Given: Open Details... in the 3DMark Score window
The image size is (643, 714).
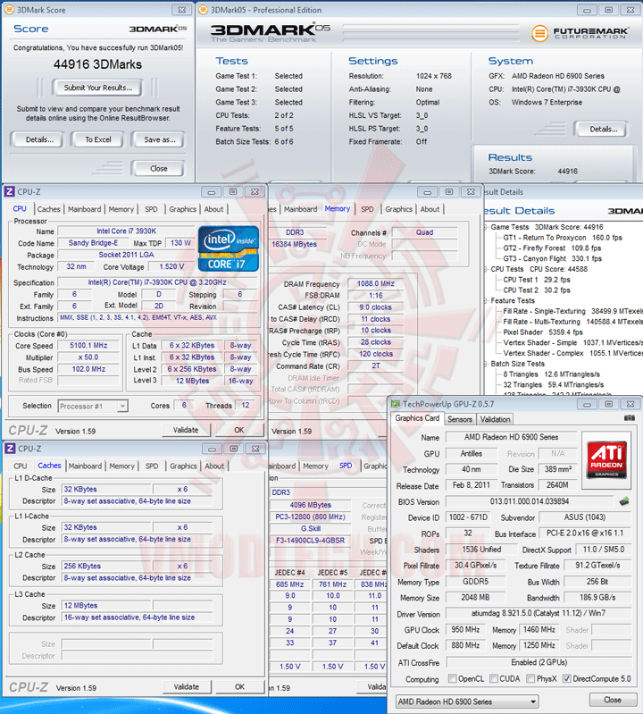Looking at the screenshot, I should pyautogui.click(x=39, y=139).
